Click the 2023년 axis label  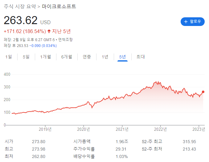199,129
